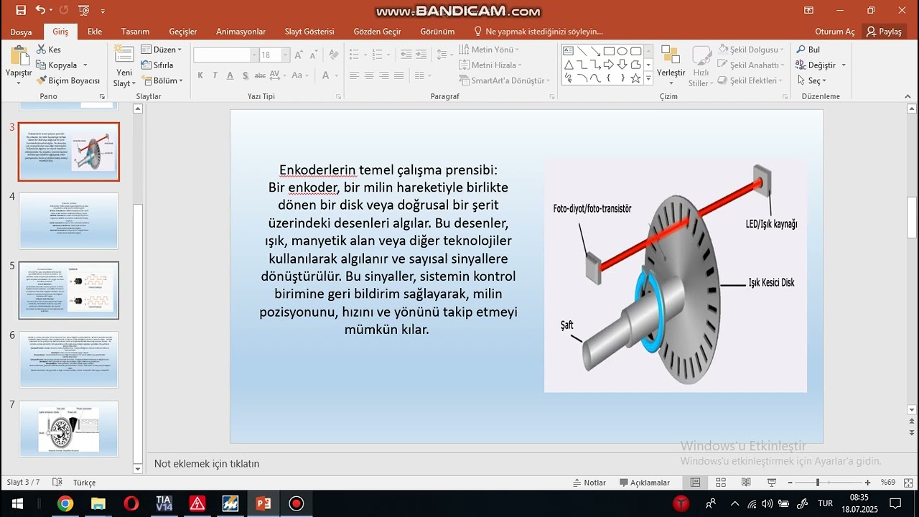Switch to the Geçişler tab
919x517 pixels.
[182, 32]
